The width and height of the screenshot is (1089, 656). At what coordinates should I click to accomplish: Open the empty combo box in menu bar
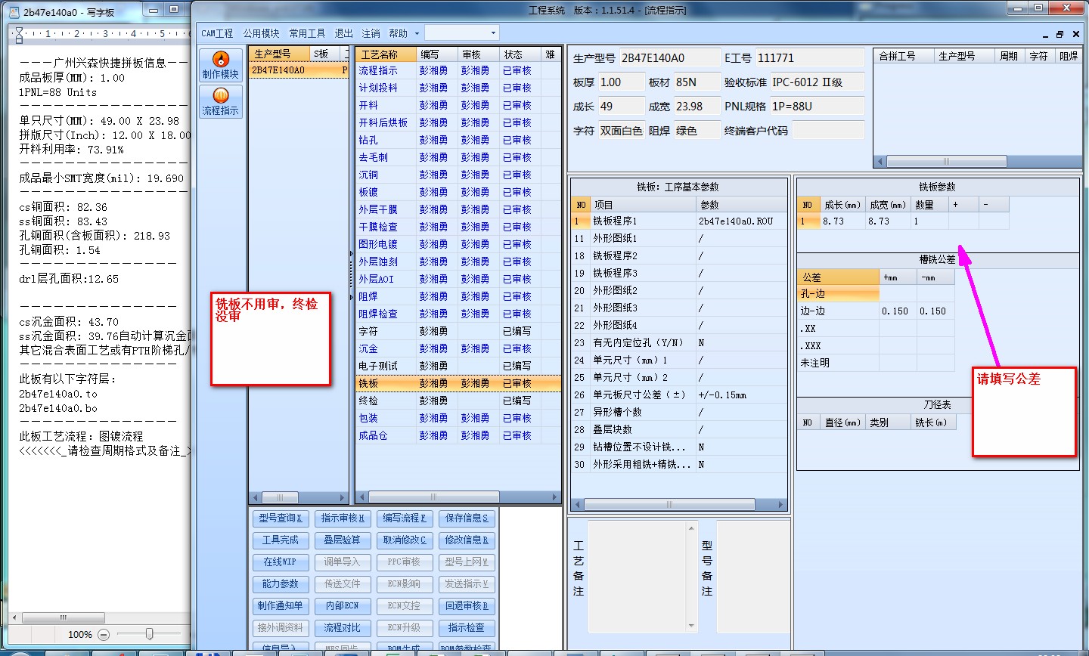(461, 32)
